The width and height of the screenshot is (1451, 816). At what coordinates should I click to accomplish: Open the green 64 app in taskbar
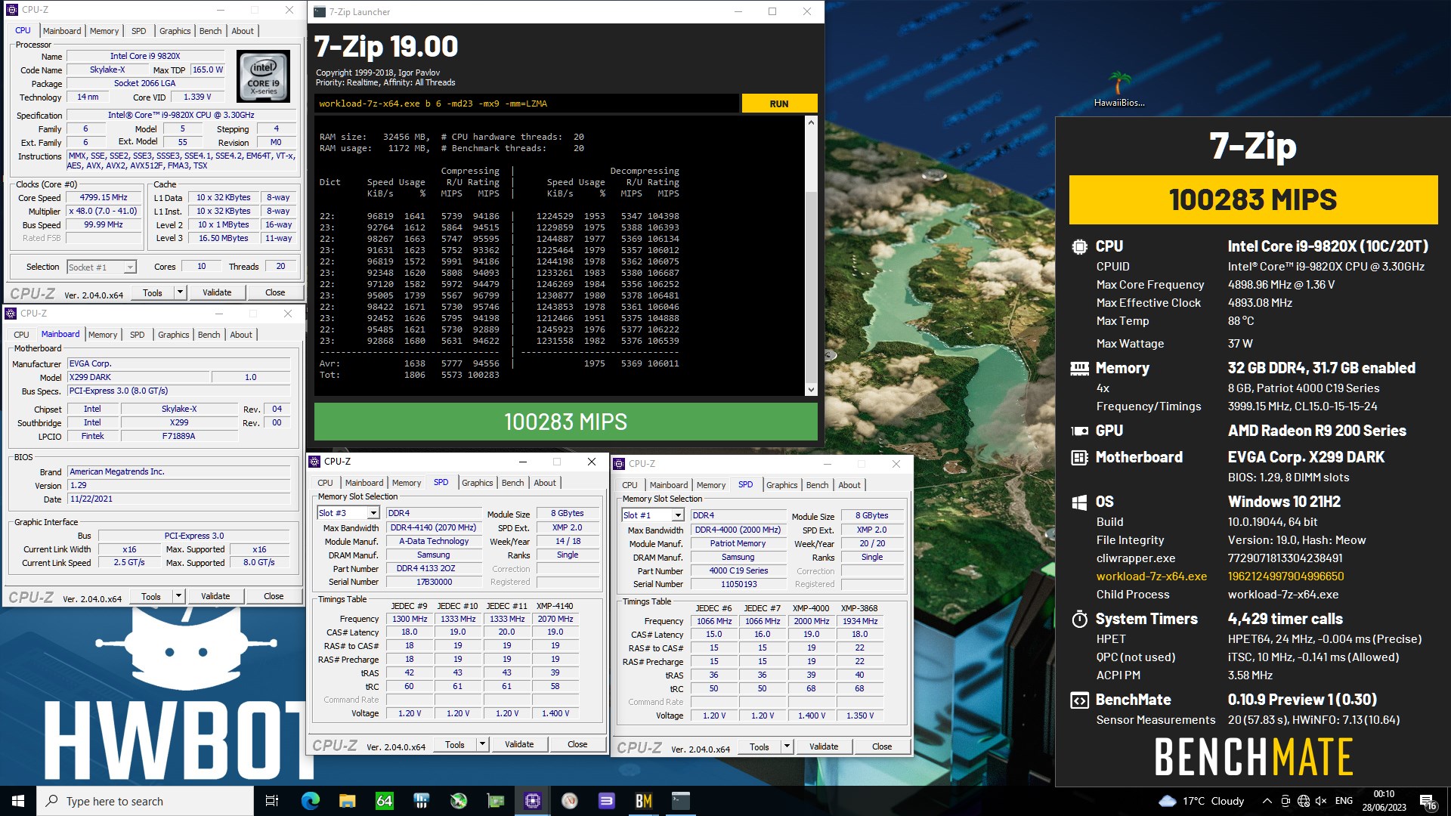[x=384, y=801]
